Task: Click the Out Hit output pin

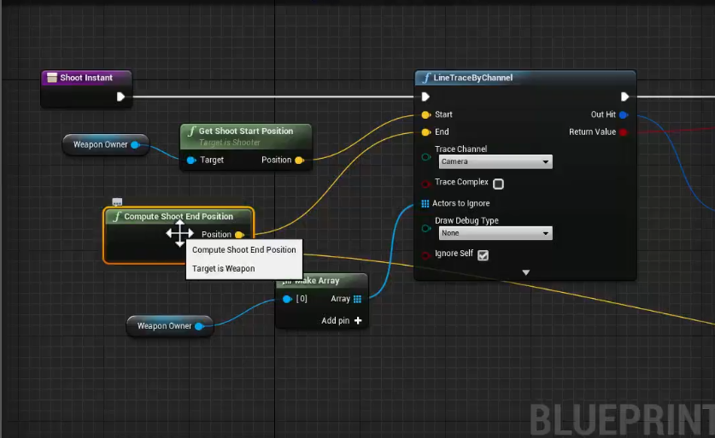Action: click(624, 115)
